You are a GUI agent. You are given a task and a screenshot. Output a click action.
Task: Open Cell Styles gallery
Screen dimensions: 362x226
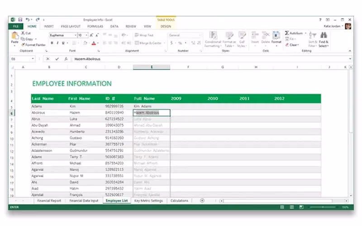click(x=242, y=39)
